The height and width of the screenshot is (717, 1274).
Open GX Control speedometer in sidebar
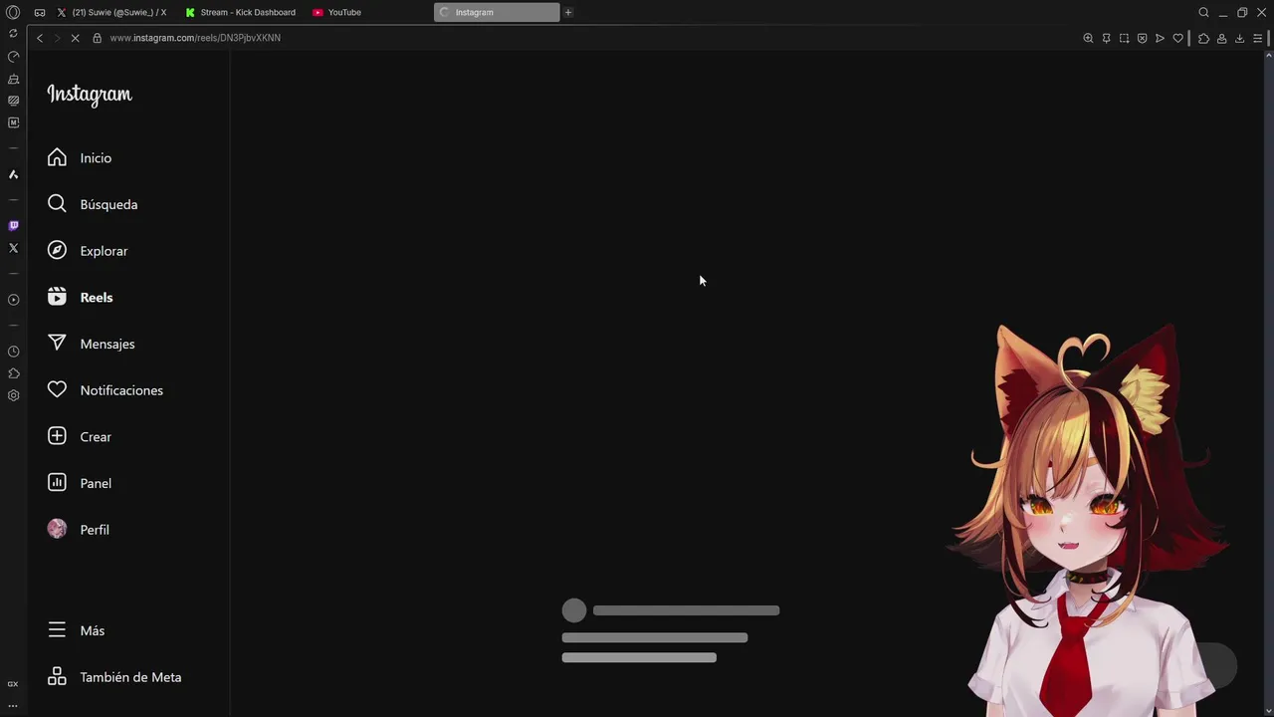[x=13, y=56]
